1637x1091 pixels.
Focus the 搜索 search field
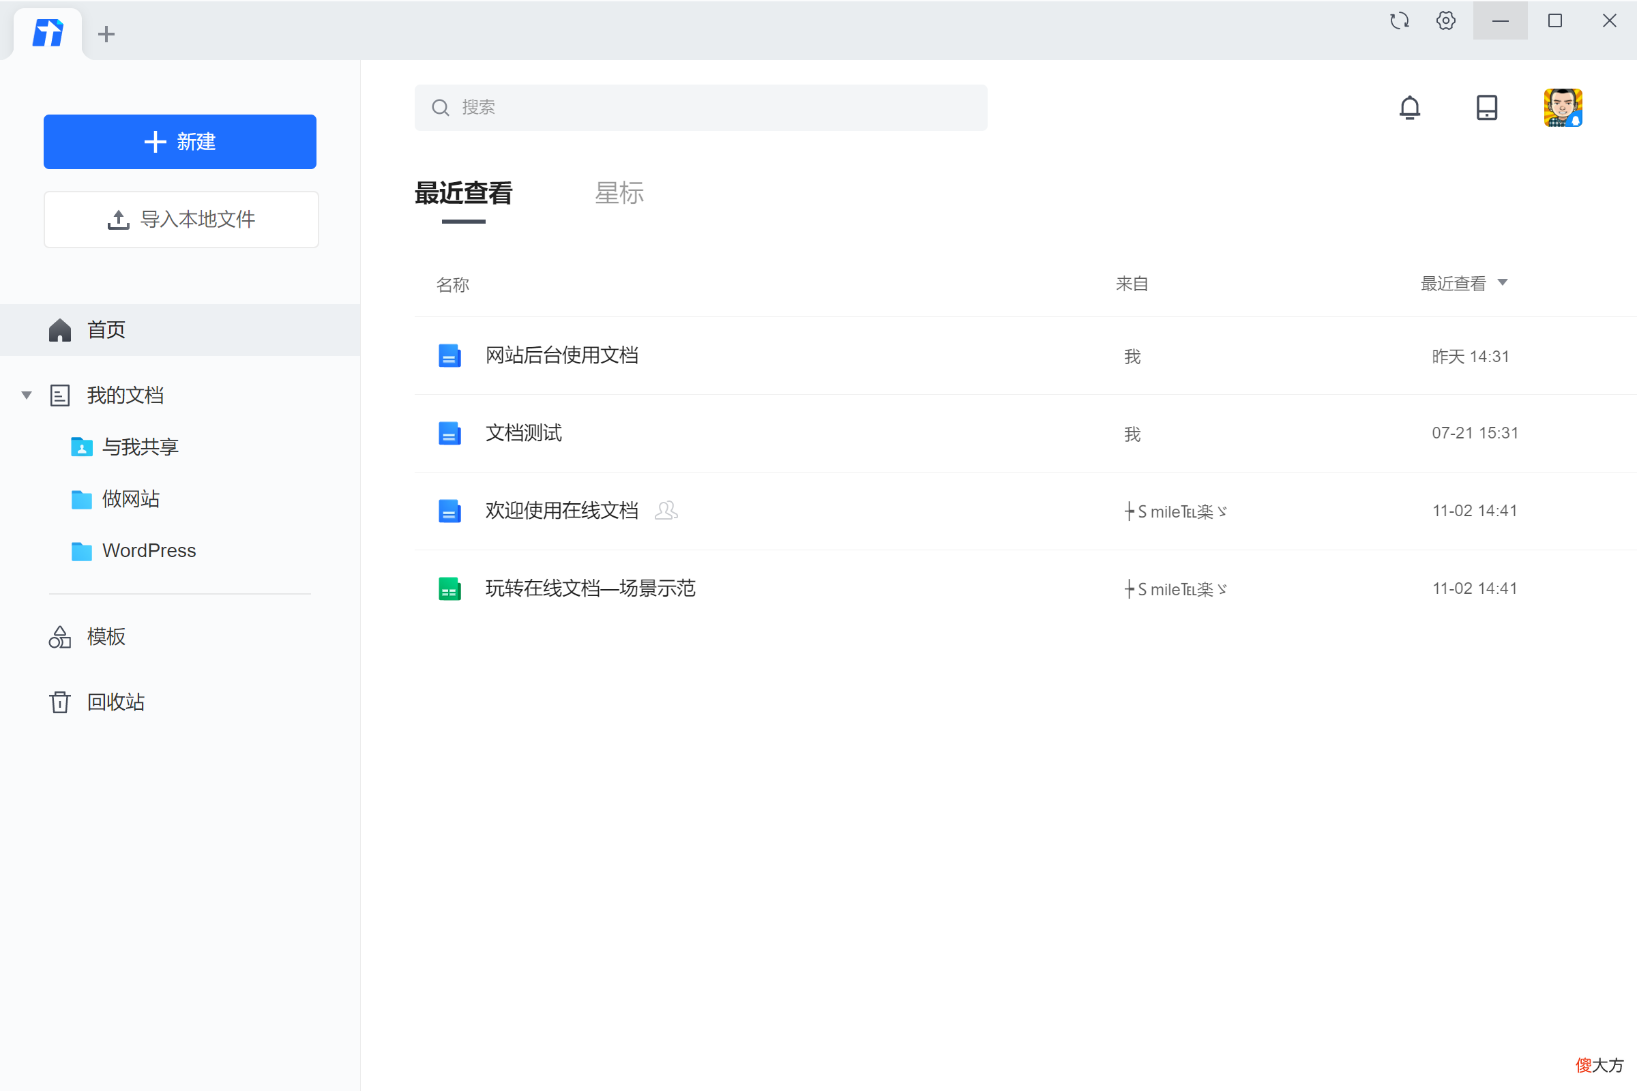click(x=700, y=107)
